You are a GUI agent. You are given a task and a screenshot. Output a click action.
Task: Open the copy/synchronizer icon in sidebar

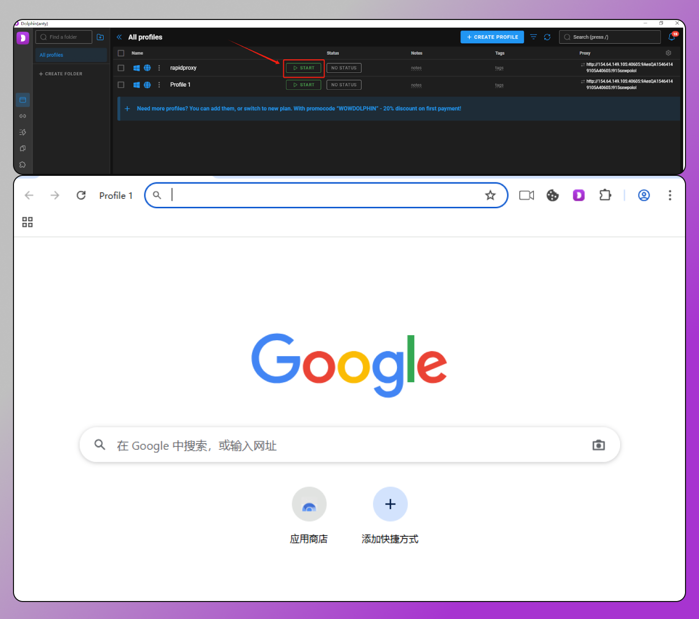click(23, 148)
